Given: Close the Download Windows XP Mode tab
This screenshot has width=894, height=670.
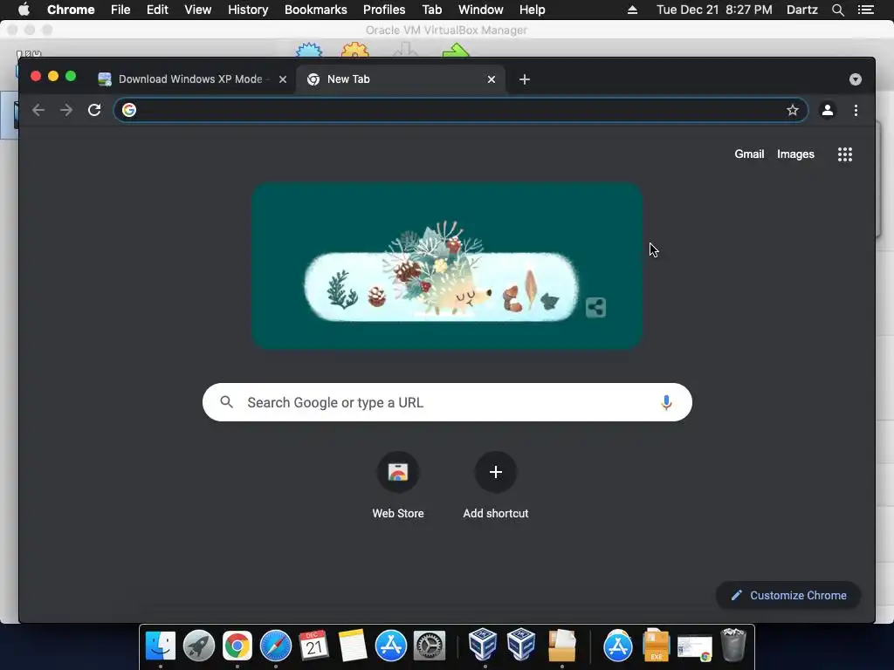Looking at the screenshot, I should tap(283, 79).
